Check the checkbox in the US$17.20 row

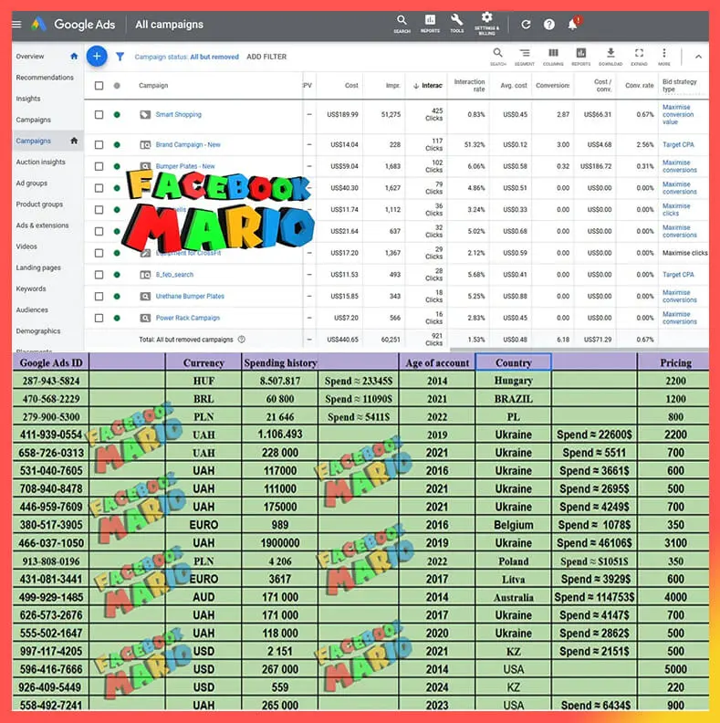point(99,253)
